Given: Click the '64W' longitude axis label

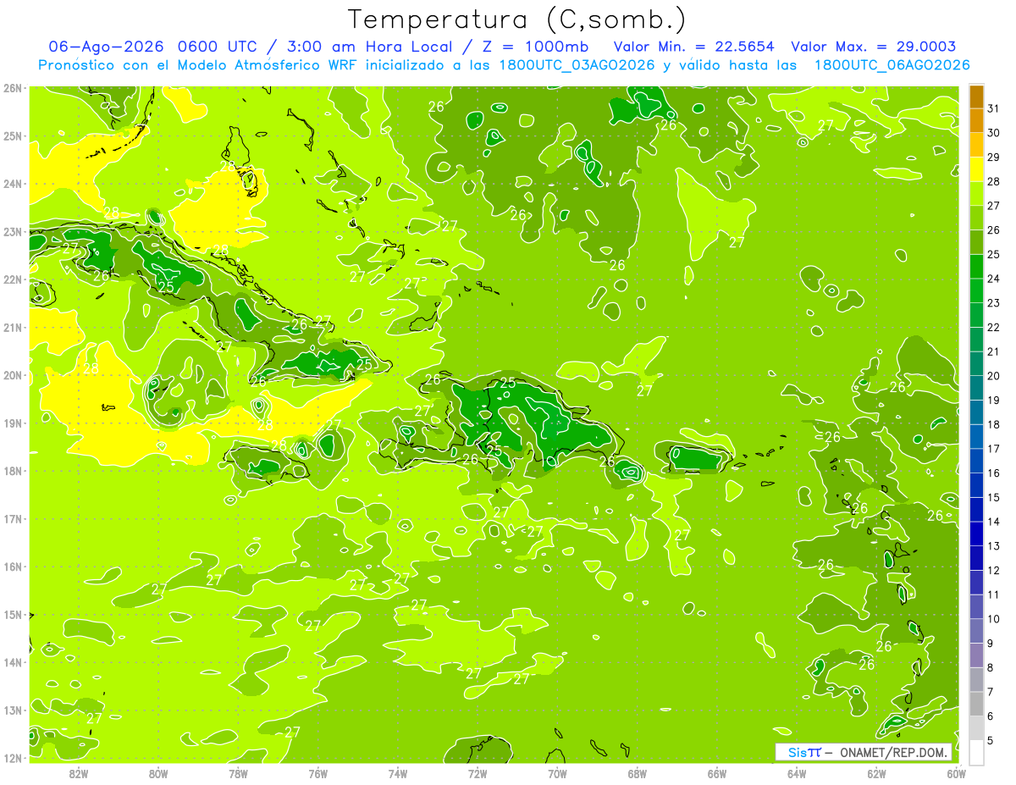Looking at the screenshot, I should coord(797,773).
